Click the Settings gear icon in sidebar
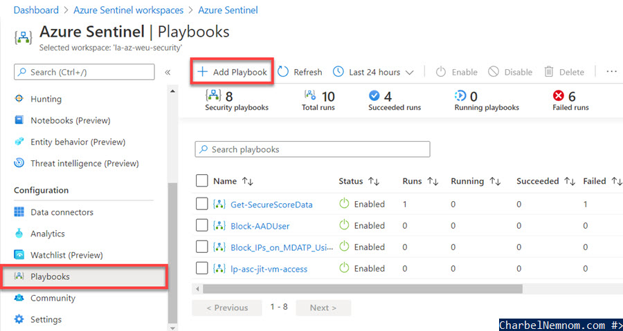623x331 pixels. pos(19,319)
